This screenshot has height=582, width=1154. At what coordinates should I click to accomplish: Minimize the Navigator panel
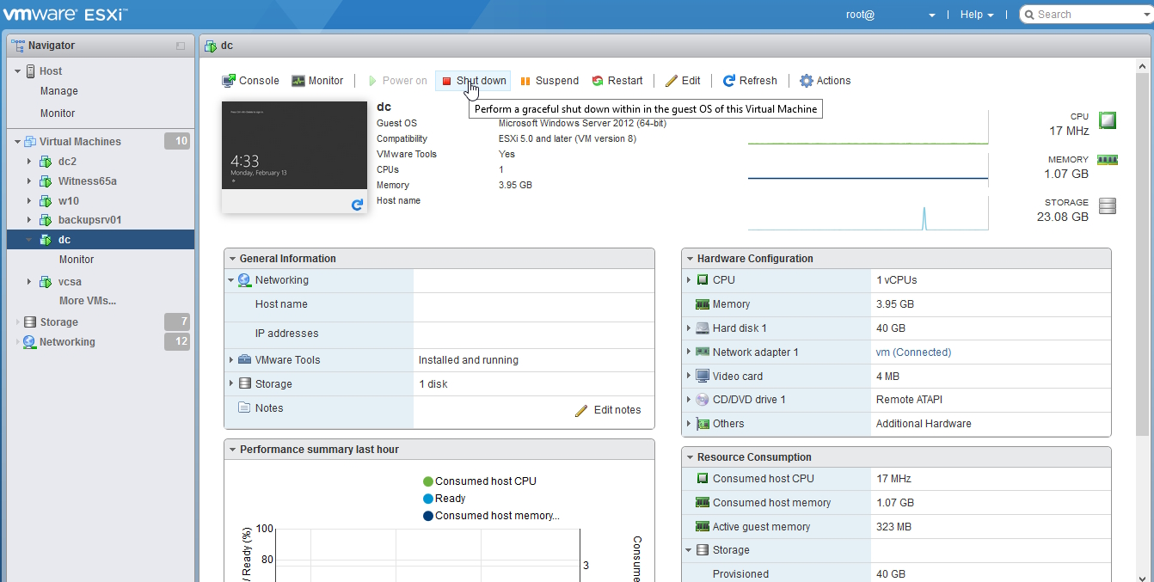[x=181, y=46]
